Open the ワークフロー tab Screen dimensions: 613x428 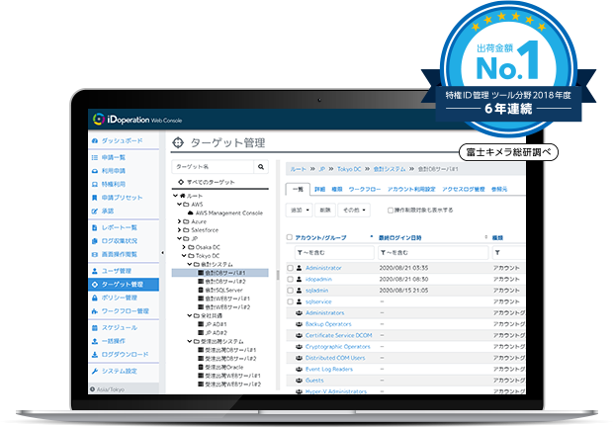[365, 189]
